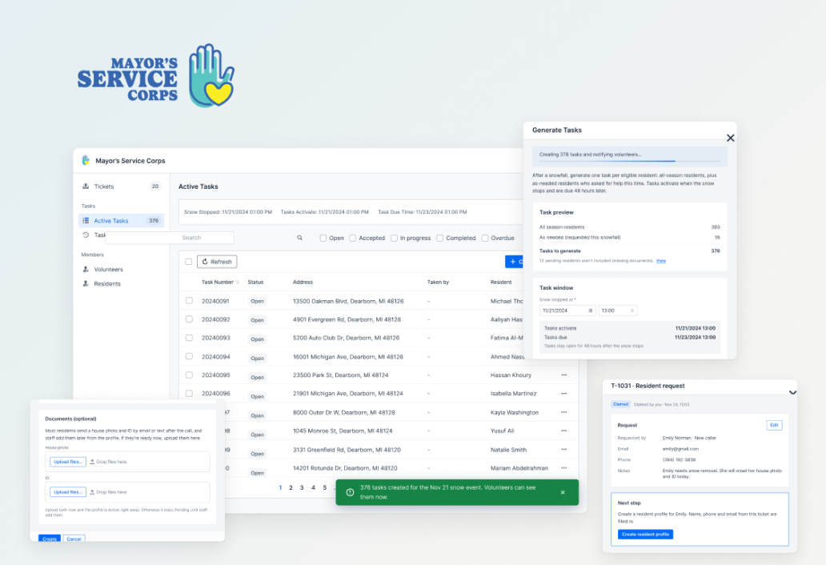Toggle the Open status filter checkbox
The width and height of the screenshot is (826, 565).
pos(323,238)
